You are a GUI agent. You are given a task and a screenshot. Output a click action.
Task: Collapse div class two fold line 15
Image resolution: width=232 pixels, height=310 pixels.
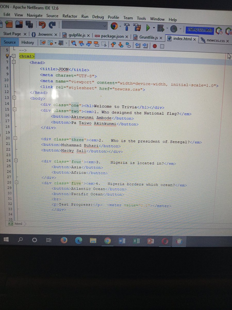14,109
